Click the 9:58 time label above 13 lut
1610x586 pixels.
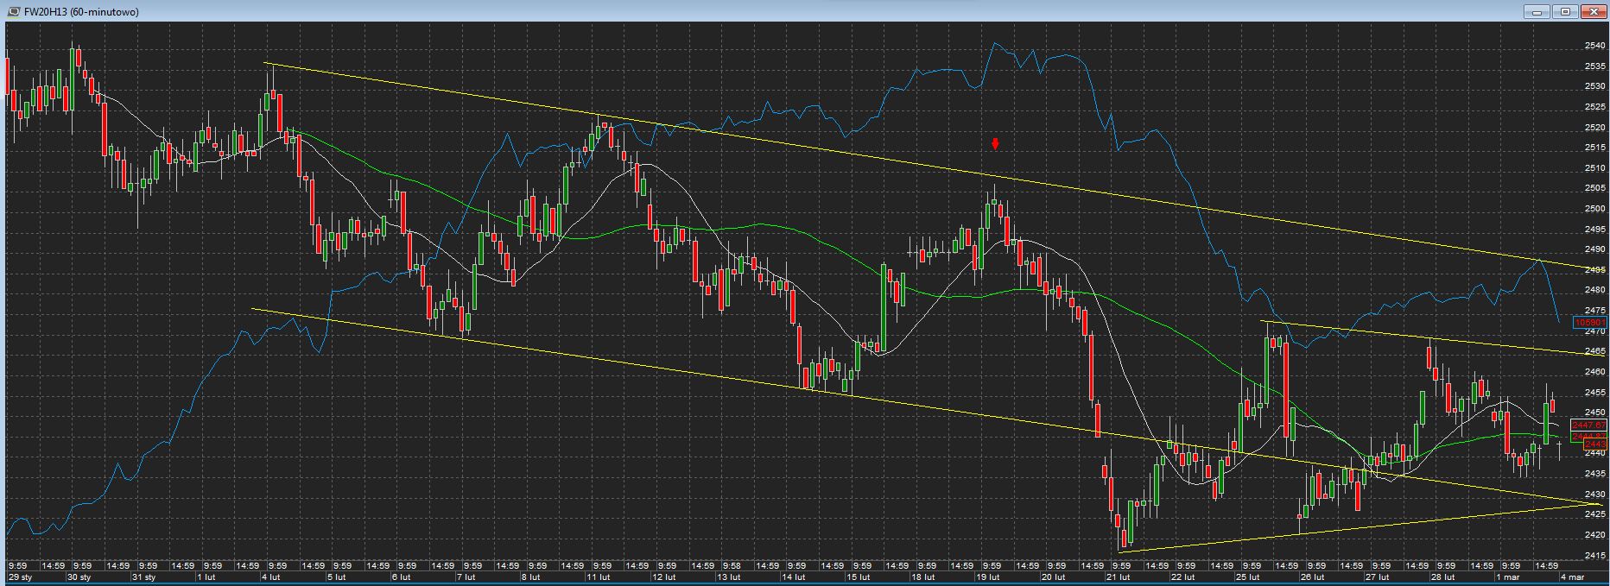click(x=732, y=566)
